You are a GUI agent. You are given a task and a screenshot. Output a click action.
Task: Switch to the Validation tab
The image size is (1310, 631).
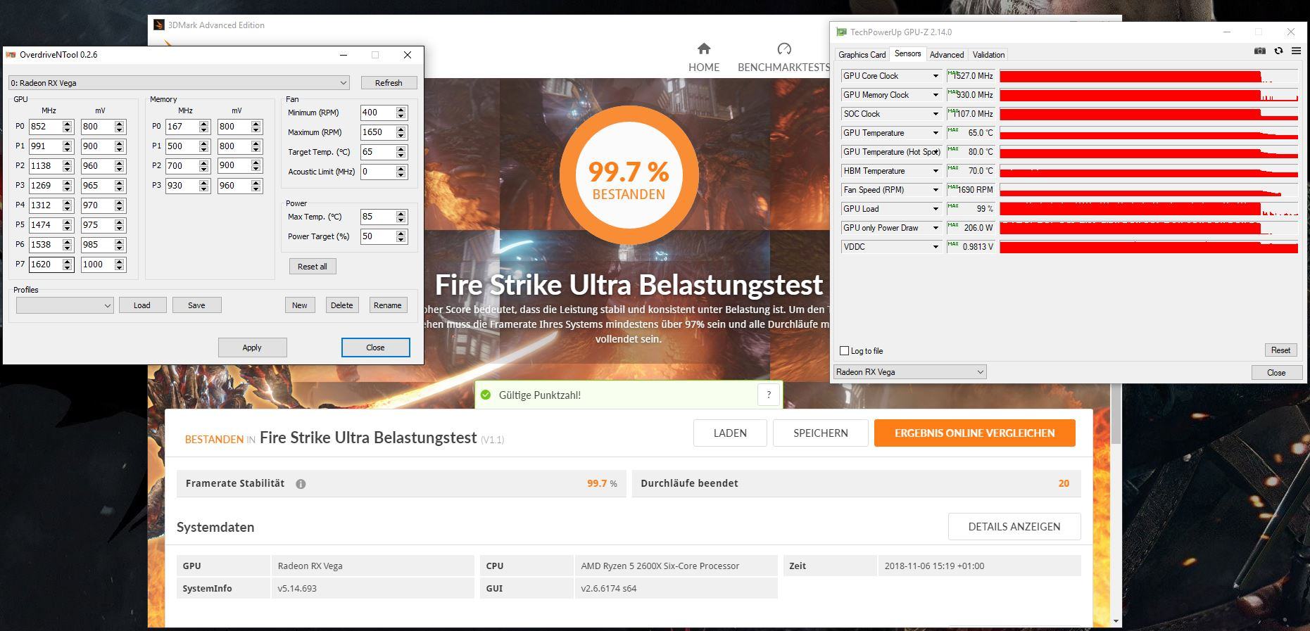tap(988, 55)
